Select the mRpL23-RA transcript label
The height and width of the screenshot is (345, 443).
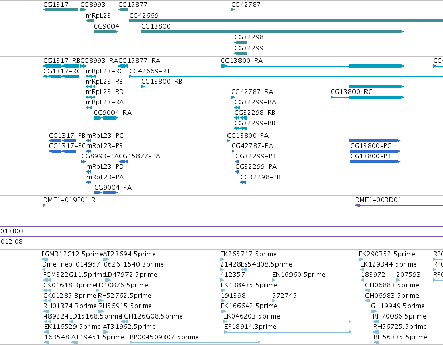tap(105, 102)
